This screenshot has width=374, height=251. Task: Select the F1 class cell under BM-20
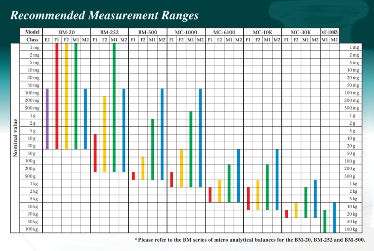tap(57, 40)
